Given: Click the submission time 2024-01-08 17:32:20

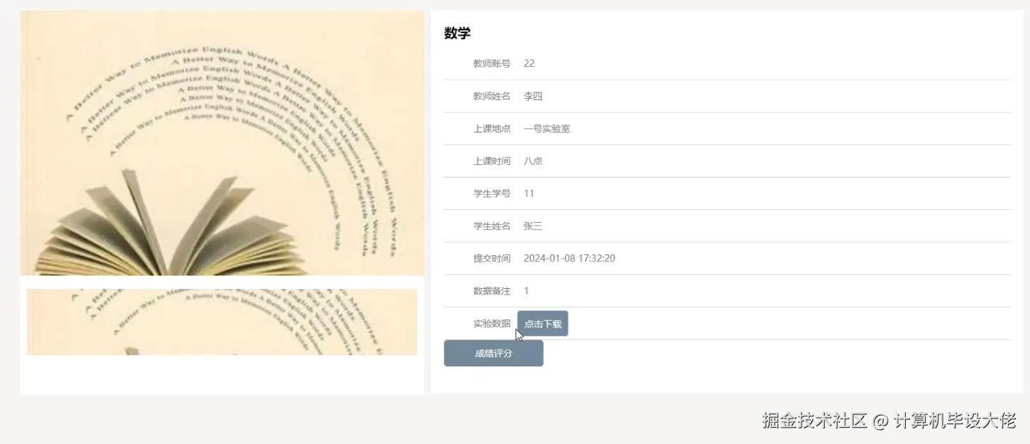Looking at the screenshot, I should pyautogui.click(x=569, y=258).
